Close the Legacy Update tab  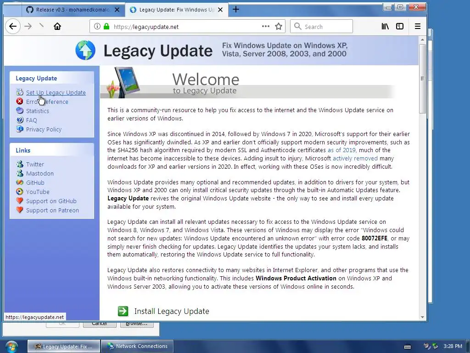pyautogui.click(x=220, y=10)
